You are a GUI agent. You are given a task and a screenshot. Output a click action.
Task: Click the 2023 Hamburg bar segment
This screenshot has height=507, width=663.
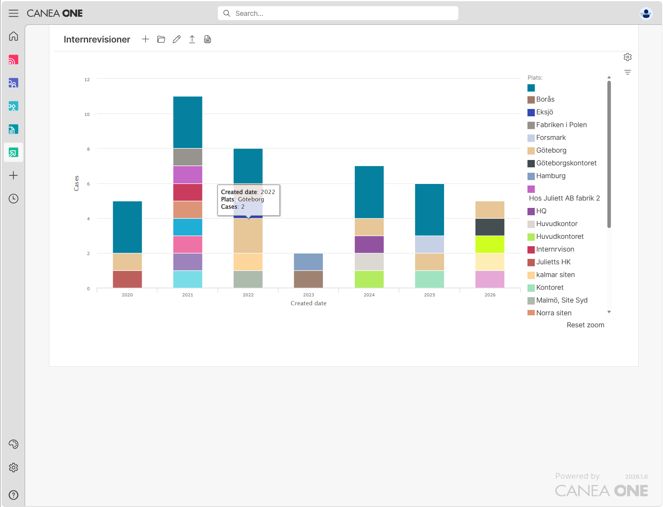pyautogui.click(x=308, y=262)
